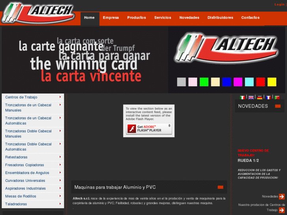287x215 pixels.
Task: Expand the Aspiradores Industriales arrow
Action: point(60,188)
